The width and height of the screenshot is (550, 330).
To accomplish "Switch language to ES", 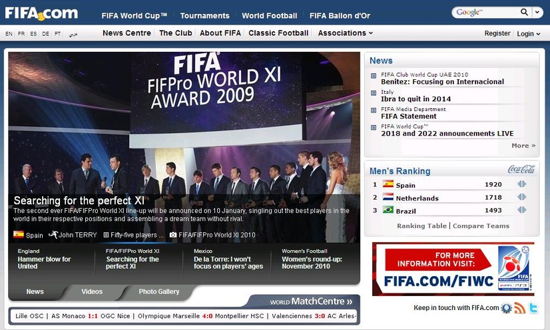I will point(33,34).
